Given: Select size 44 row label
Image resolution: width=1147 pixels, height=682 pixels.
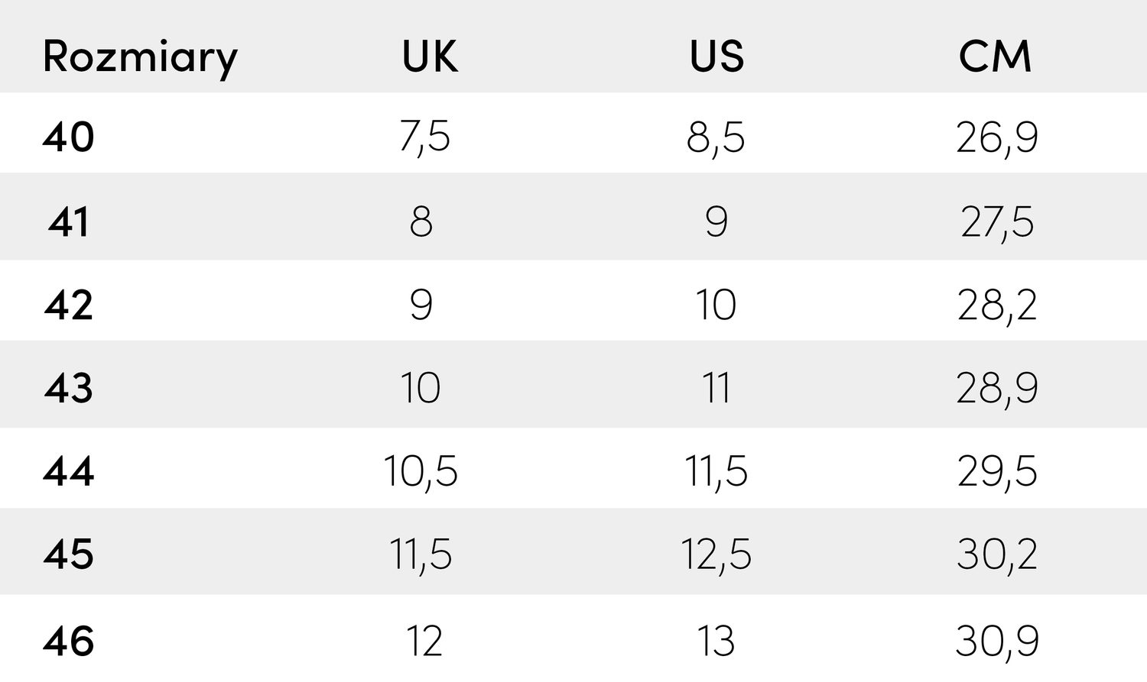Looking at the screenshot, I should [x=69, y=470].
